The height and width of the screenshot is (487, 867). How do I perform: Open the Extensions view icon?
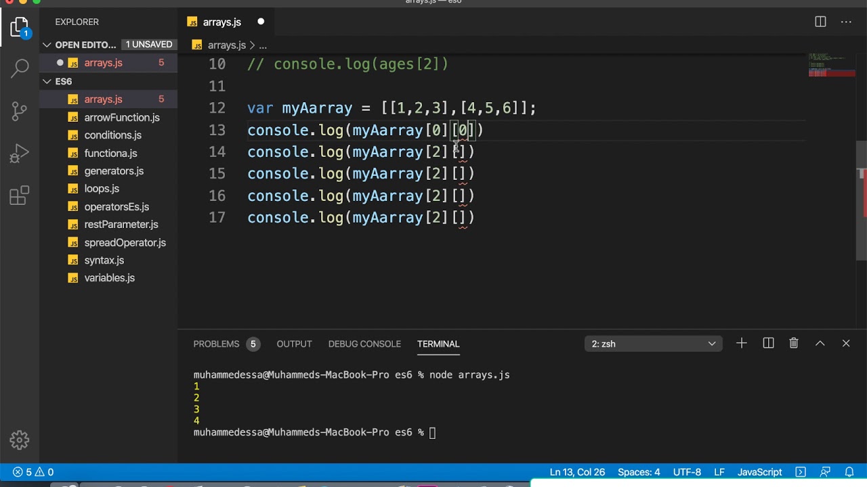[x=20, y=195]
